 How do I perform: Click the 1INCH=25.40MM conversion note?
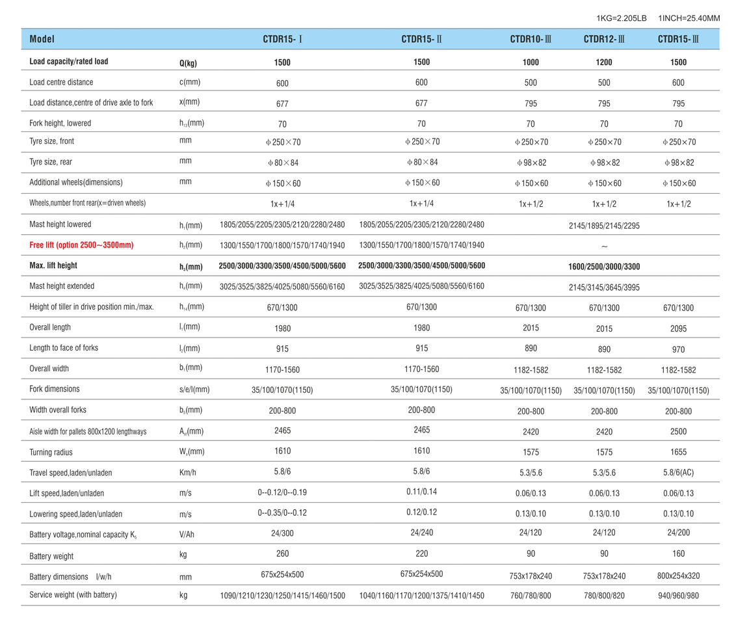pos(689,18)
